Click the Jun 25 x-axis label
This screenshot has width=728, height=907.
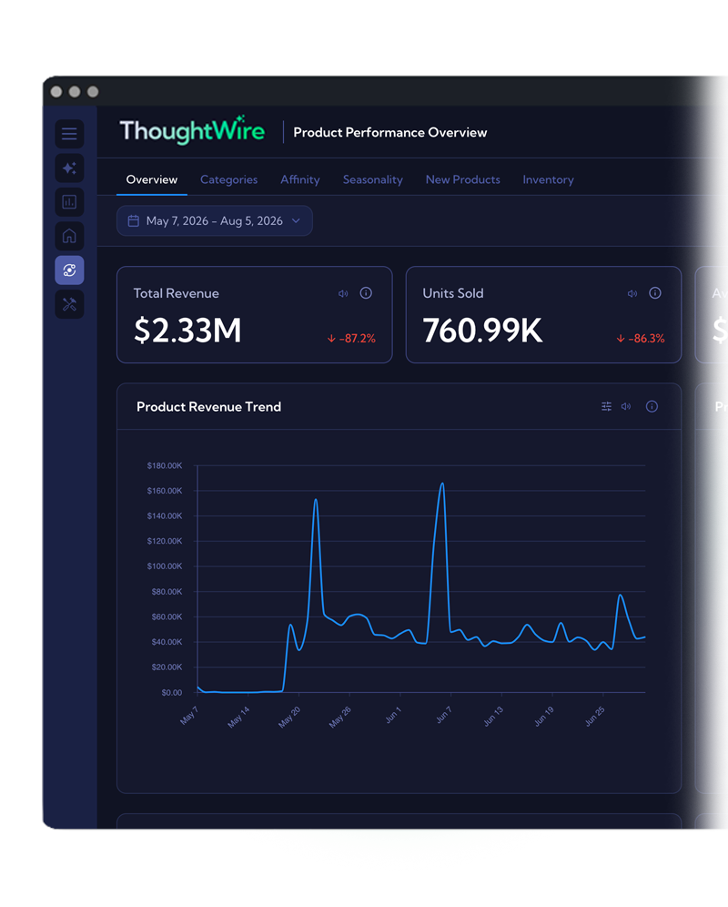click(x=594, y=717)
